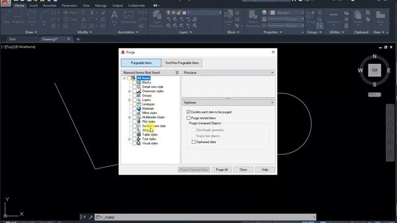Screen dimensions: 397x223
Task: Click the Group icon in Groups panel
Action: click(310, 17)
